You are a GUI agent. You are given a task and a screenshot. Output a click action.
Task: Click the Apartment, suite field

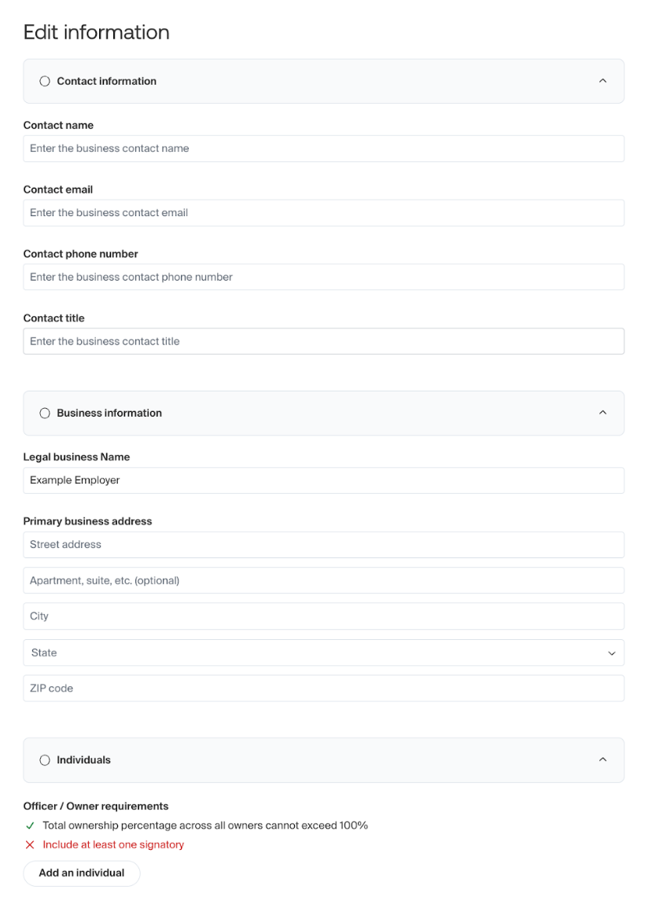(x=323, y=581)
